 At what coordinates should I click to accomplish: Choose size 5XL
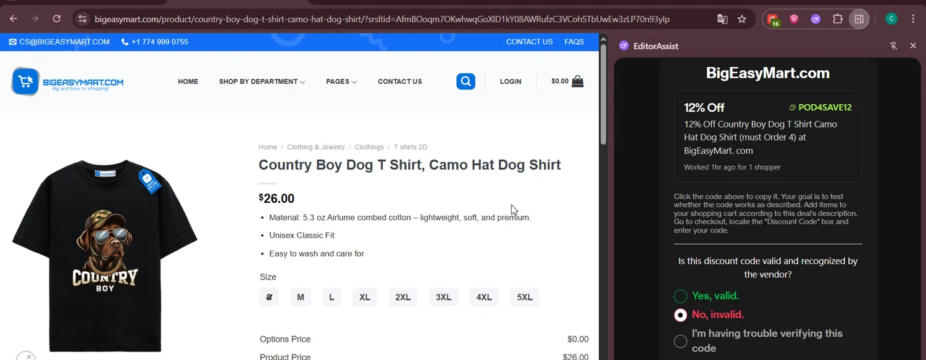[525, 297]
